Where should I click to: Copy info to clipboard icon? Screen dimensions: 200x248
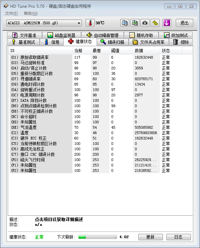[125, 23]
